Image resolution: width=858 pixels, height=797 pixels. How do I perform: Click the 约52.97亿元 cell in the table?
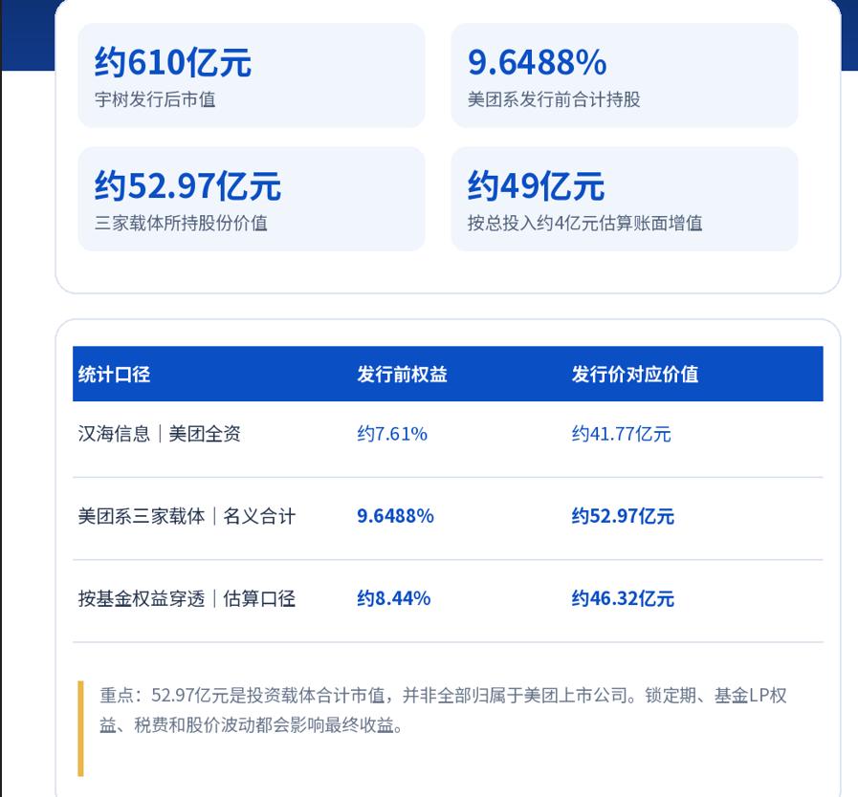624,516
